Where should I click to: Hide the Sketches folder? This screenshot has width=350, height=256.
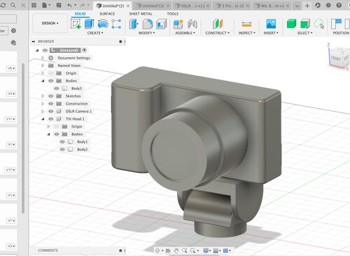click(x=50, y=96)
